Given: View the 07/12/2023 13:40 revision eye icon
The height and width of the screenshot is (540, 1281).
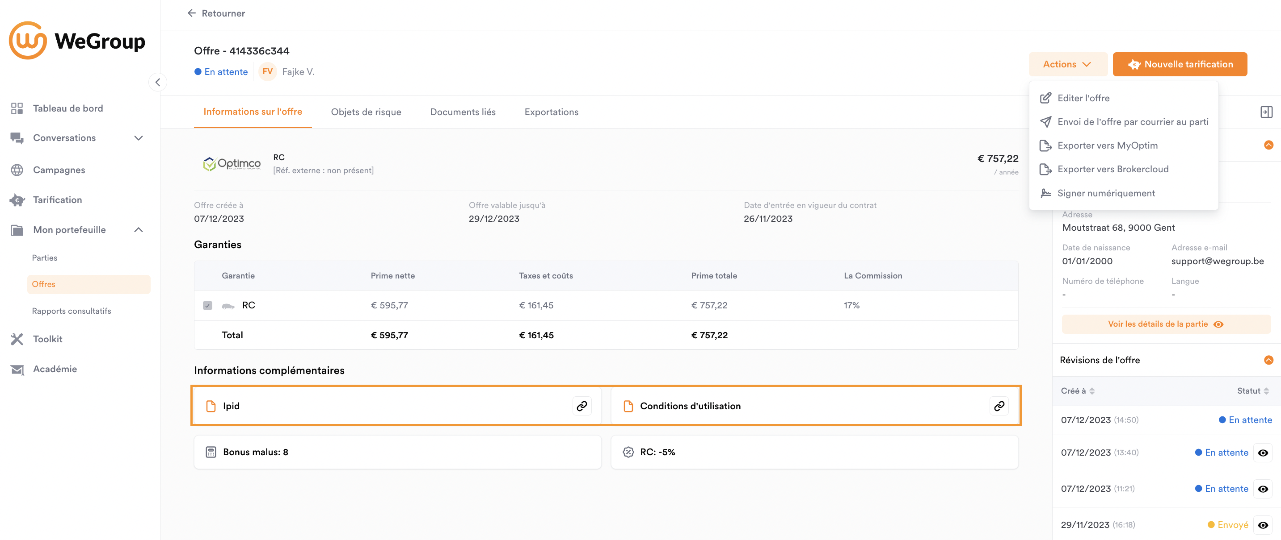Looking at the screenshot, I should coord(1262,453).
